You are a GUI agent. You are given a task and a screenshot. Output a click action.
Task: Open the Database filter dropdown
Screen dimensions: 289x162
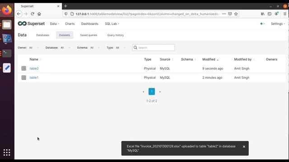pyautogui.click(x=65, y=48)
